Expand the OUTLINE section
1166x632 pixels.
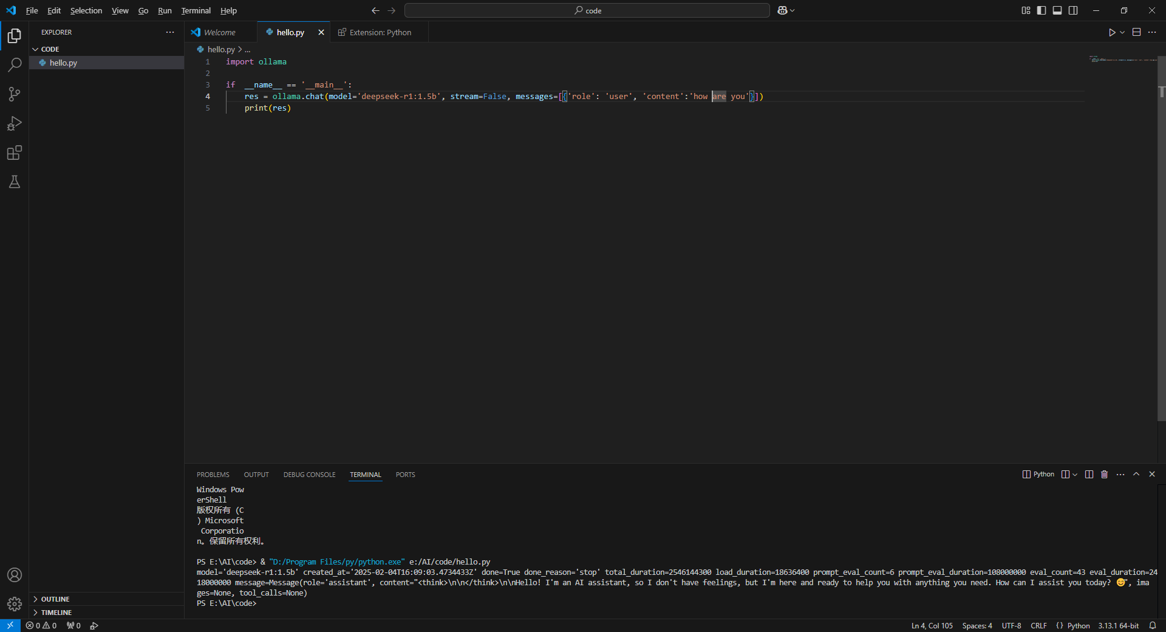pos(106,599)
